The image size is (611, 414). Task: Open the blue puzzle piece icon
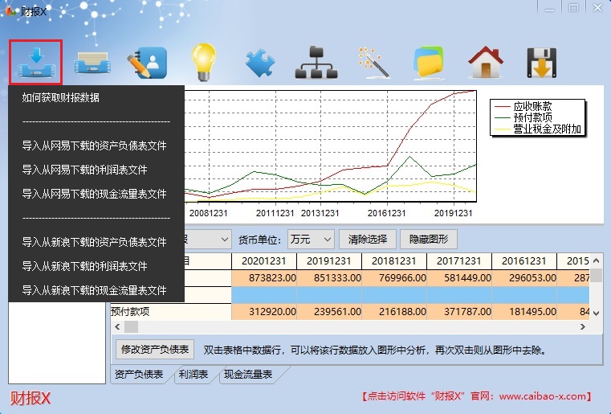click(260, 63)
